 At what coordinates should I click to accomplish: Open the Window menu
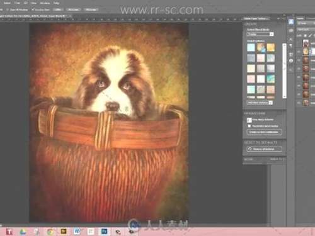[45, 3]
